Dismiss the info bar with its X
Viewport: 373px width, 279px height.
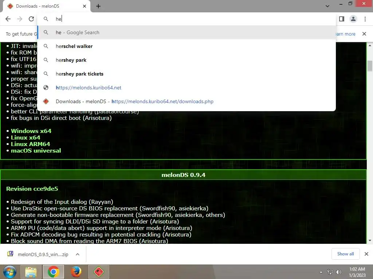(364, 34)
